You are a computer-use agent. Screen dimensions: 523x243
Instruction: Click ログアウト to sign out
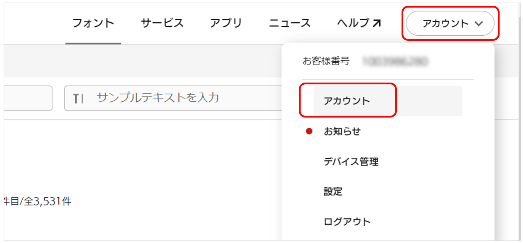(347, 221)
